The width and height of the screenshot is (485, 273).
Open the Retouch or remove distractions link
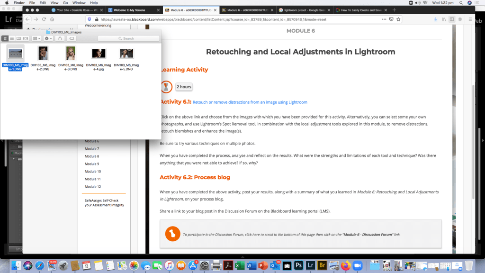[x=250, y=102]
